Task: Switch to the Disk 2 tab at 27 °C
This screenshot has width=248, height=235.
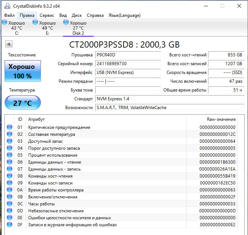Action: 78,28
